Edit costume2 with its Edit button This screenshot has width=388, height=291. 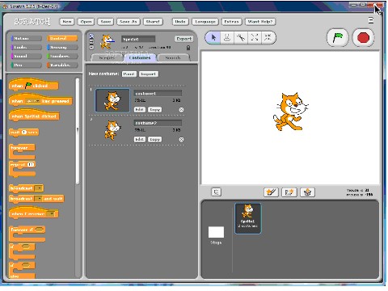(x=139, y=139)
